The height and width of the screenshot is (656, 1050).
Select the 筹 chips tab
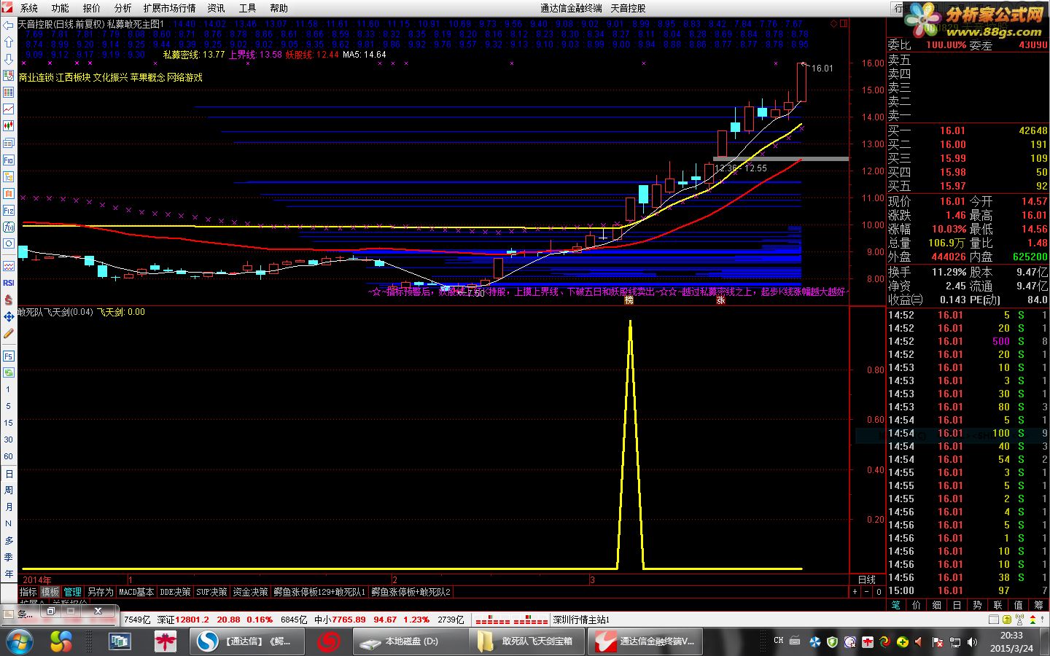pyautogui.click(x=1038, y=605)
